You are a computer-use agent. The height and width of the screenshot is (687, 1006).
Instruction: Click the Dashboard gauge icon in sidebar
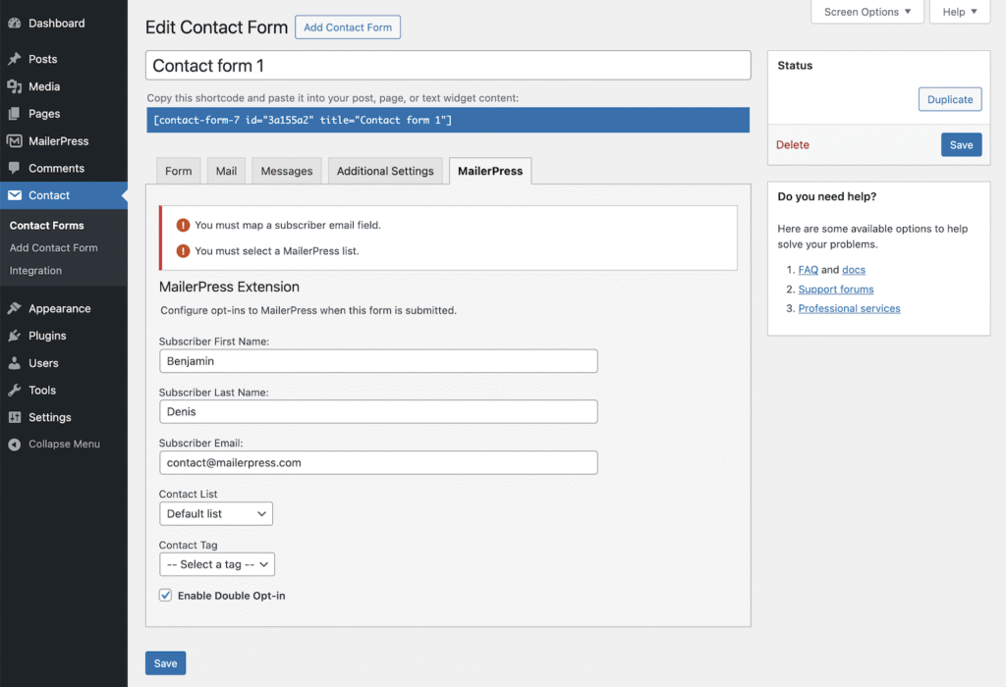point(15,24)
